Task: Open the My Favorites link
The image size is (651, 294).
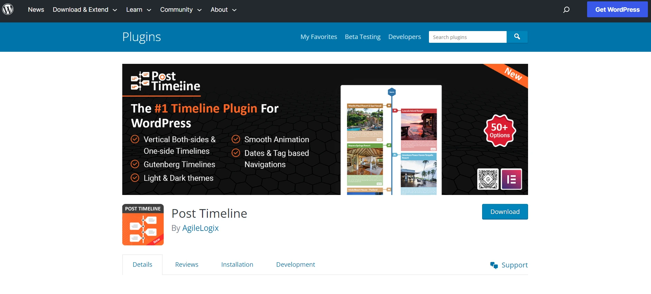Action: [319, 37]
